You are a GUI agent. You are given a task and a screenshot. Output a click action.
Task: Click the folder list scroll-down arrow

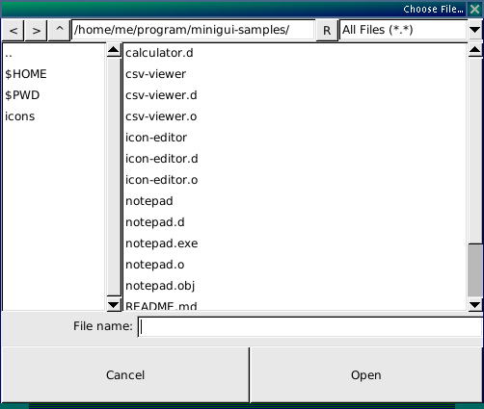click(x=114, y=304)
